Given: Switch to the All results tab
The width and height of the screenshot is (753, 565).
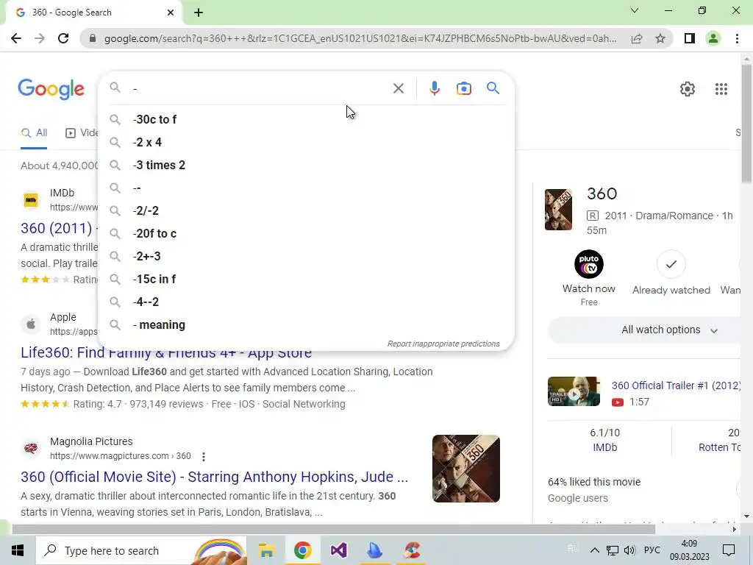Looking at the screenshot, I should [34, 133].
